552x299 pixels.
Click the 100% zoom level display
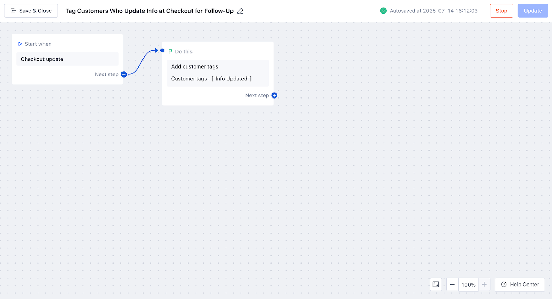pyautogui.click(x=469, y=285)
